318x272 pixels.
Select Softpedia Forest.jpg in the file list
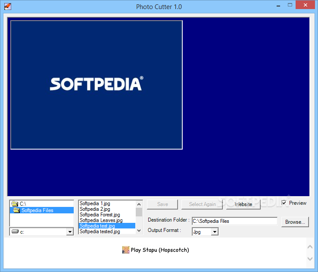[107, 215]
